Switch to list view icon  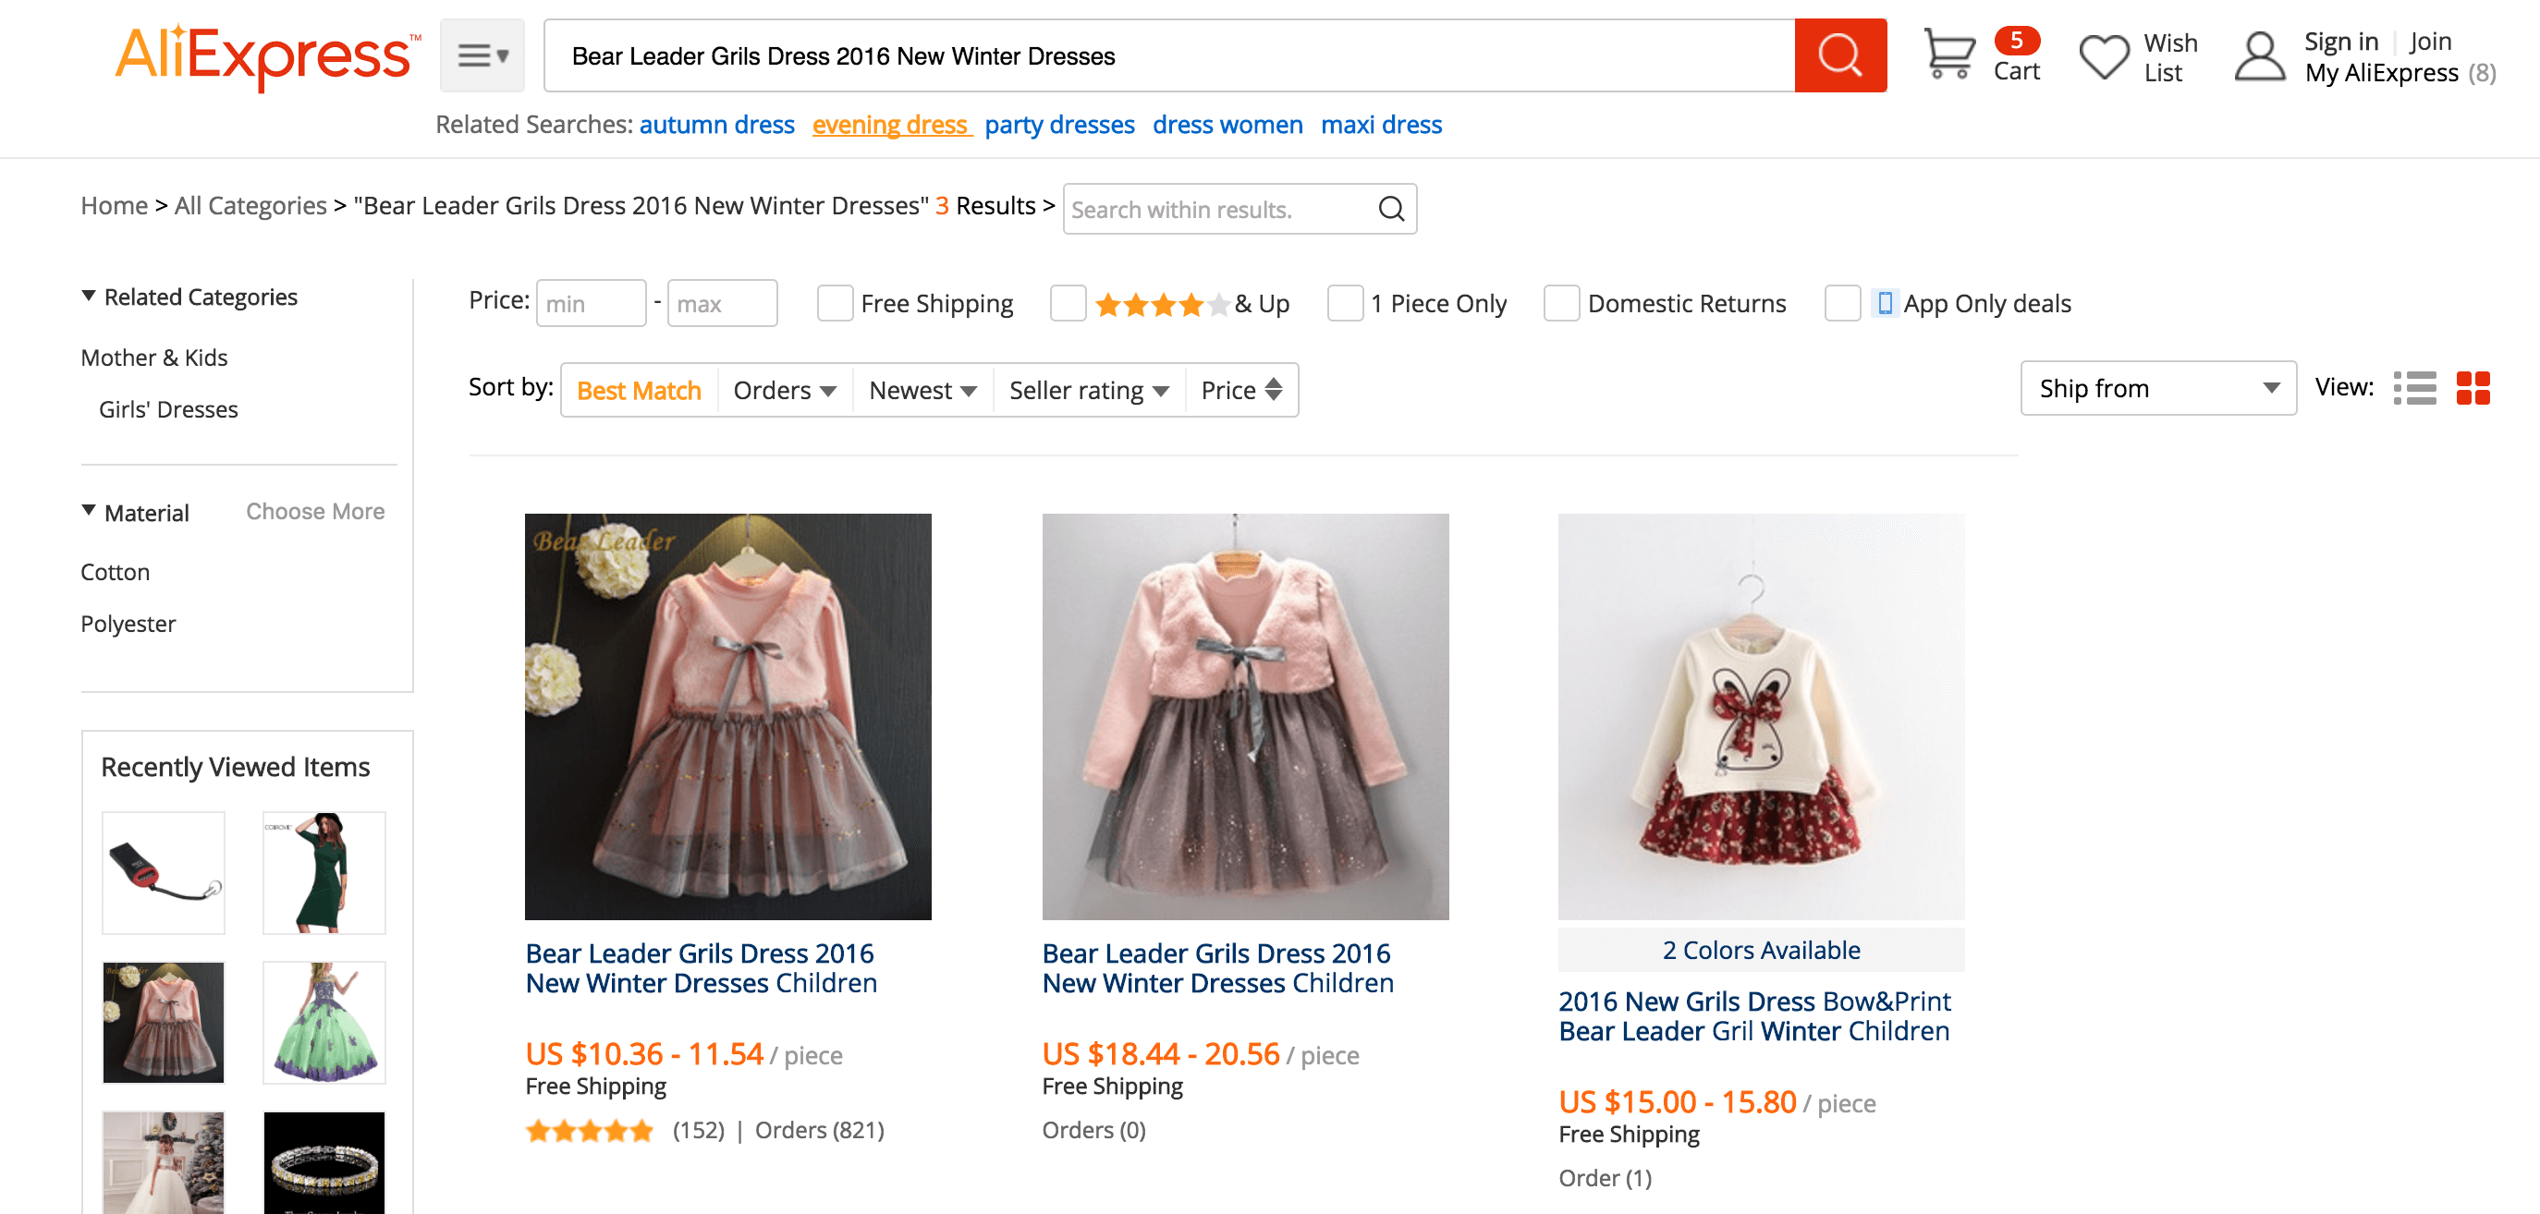coord(2413,388)
